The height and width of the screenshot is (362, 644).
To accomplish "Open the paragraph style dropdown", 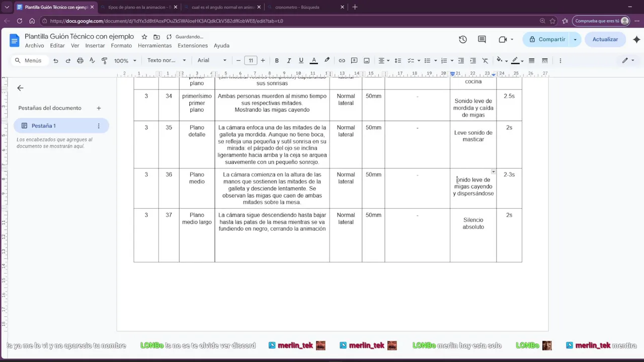I will click(167, 60).
